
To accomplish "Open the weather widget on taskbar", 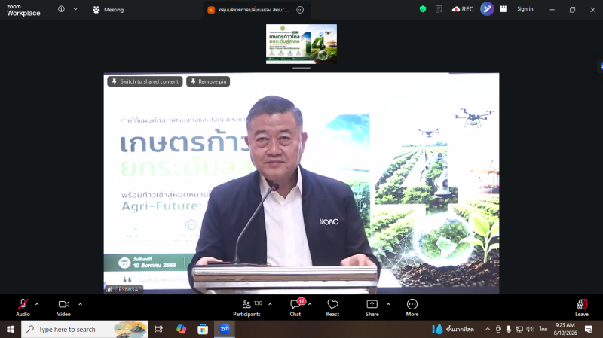I will 453,329.
